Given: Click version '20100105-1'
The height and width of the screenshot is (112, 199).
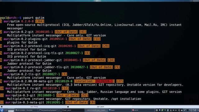Looking at the screenshot, I should pos(44,32).
